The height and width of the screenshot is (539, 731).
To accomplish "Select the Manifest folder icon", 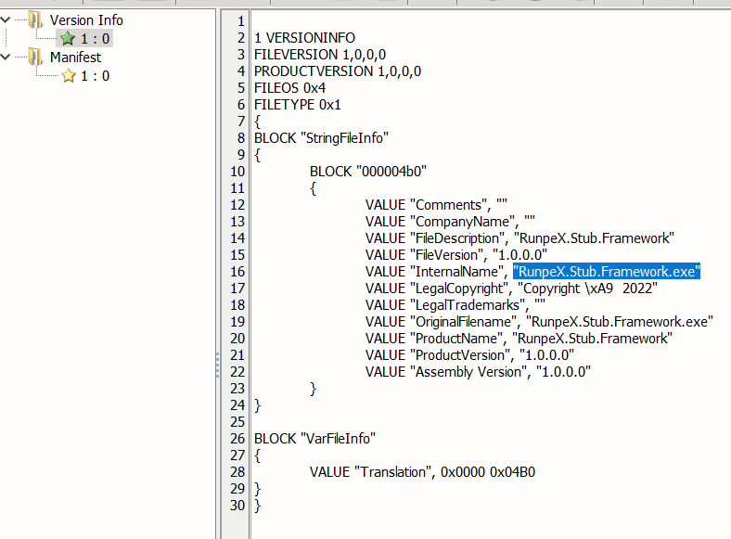I will click(35, 57).
